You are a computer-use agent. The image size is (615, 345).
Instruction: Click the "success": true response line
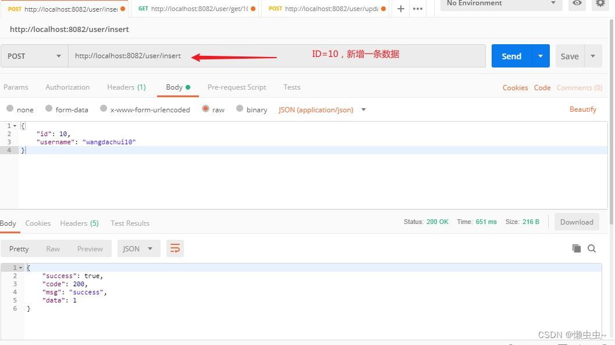(73, 276)
